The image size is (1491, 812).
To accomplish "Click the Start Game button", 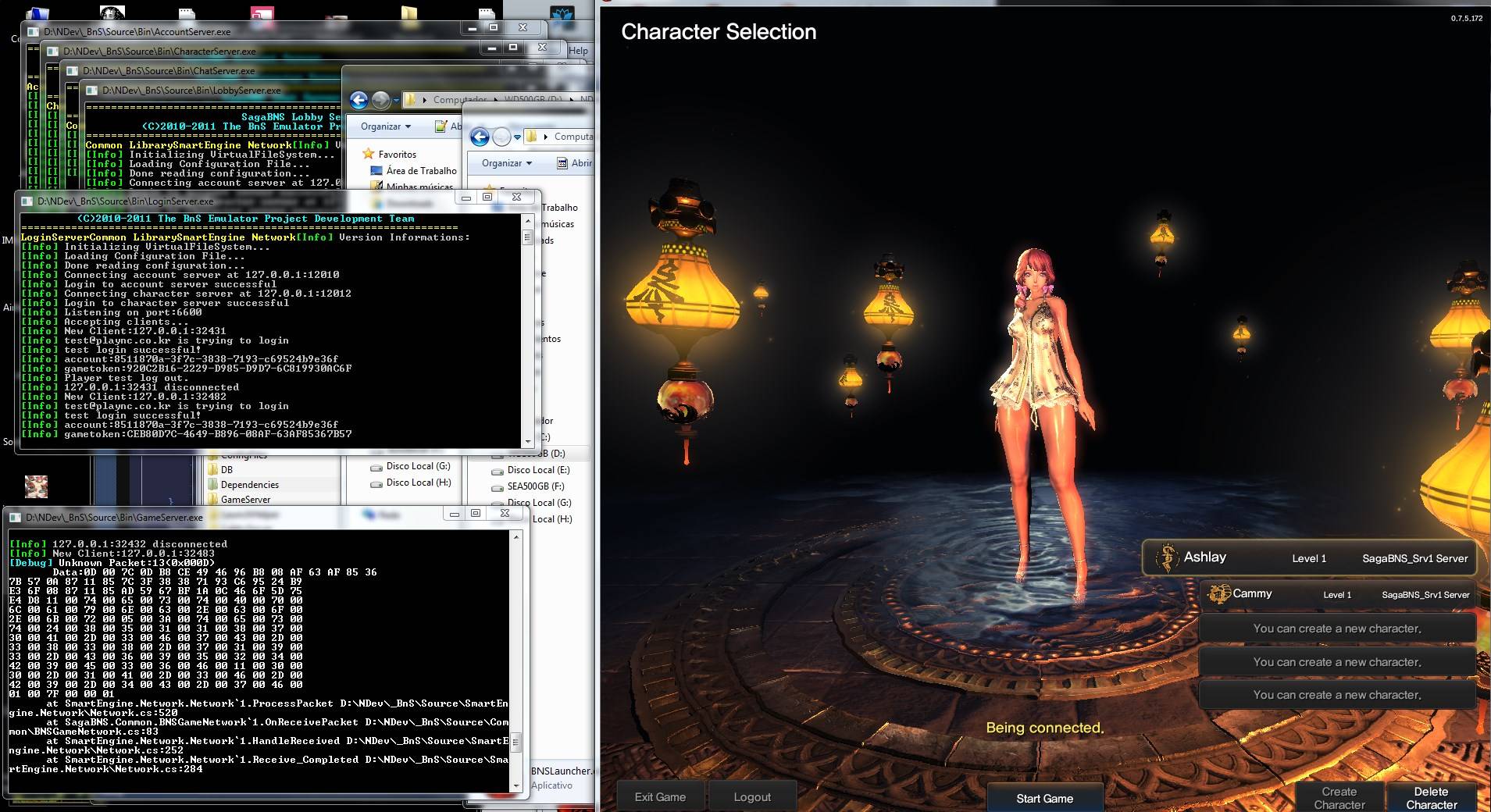I will pos(1044,798).
